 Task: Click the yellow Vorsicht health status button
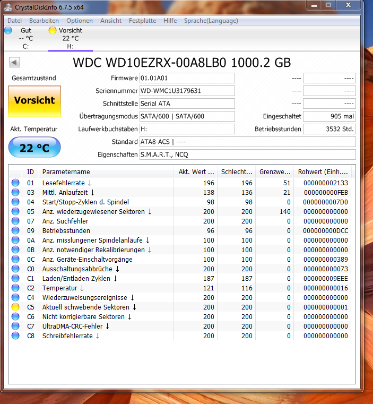34,101
